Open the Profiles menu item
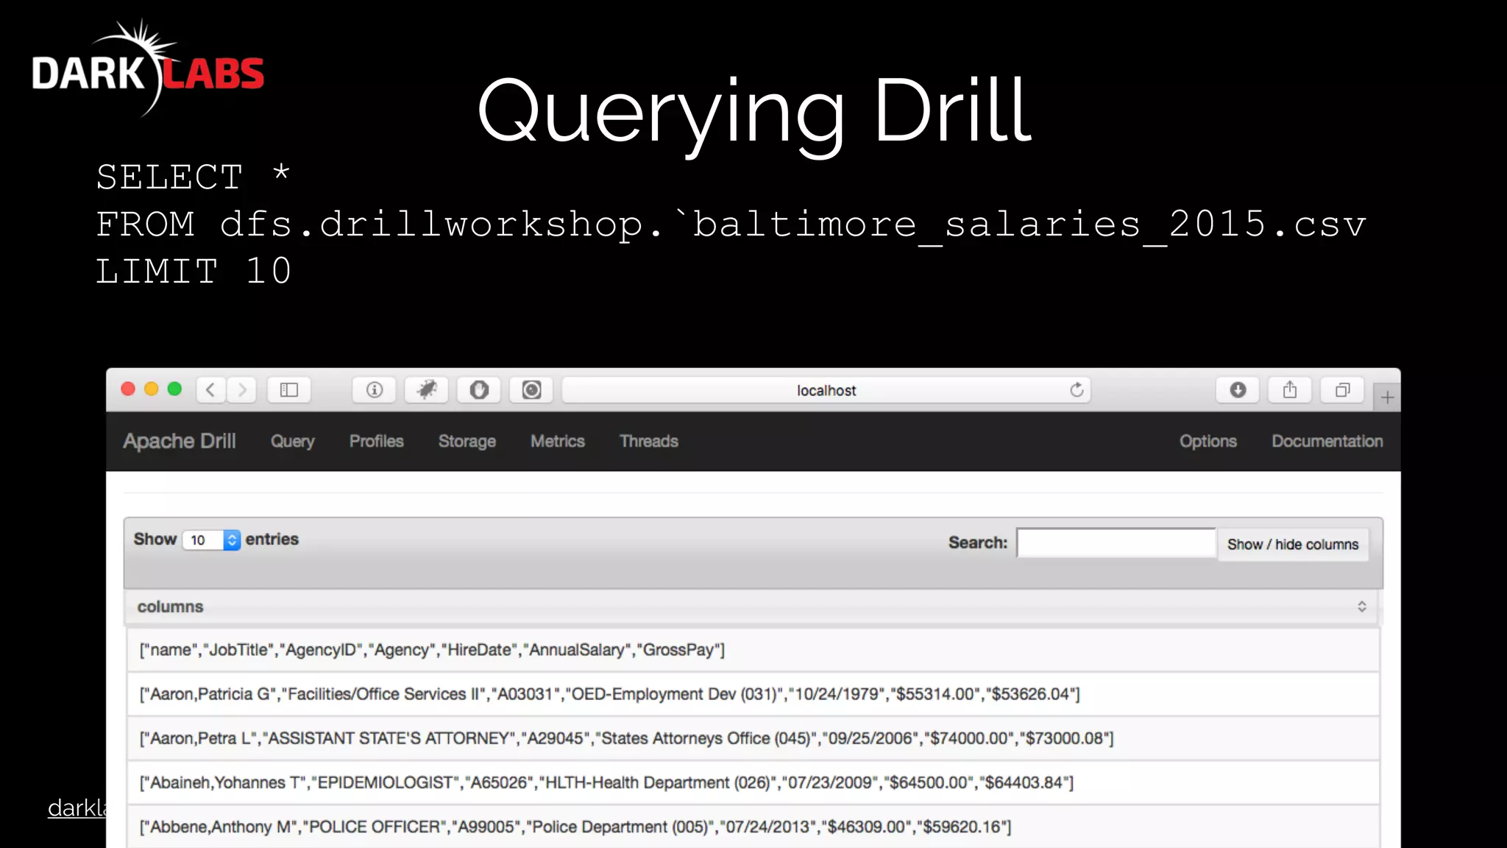The width and height of the screenshot is (1507, 848). click(376, 441)
